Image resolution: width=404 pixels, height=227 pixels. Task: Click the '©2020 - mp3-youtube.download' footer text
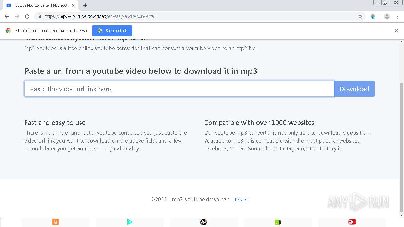190,199
